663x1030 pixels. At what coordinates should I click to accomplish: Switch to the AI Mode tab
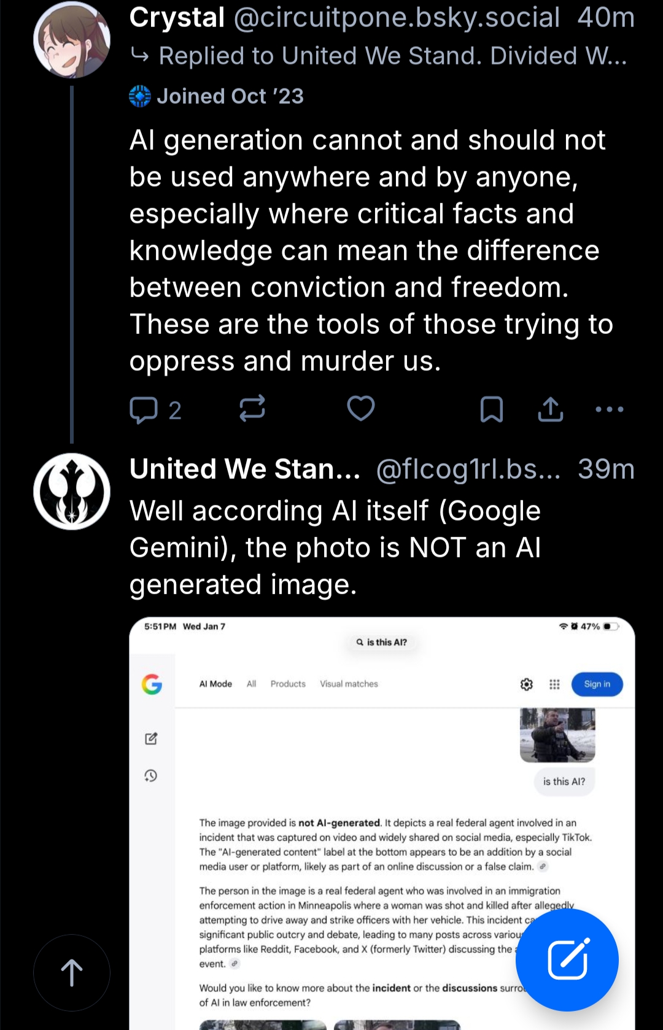pyautogui.click(x=215, y=684)
